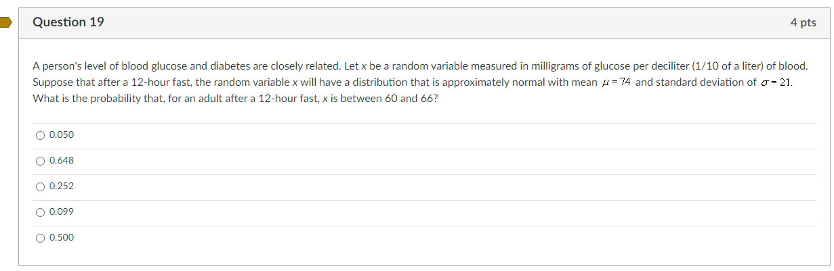This screenshot has width=834, height=271.
Task: Click the 0.252 answer label text
Action: 62,187
